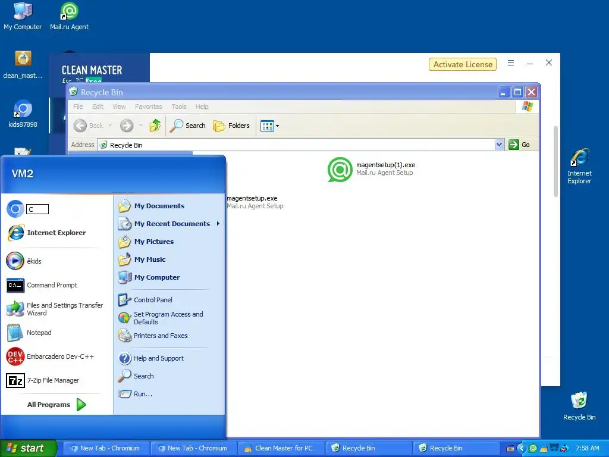
Task: Select magentsetup.exe file name
Action: tap(252, 198)
